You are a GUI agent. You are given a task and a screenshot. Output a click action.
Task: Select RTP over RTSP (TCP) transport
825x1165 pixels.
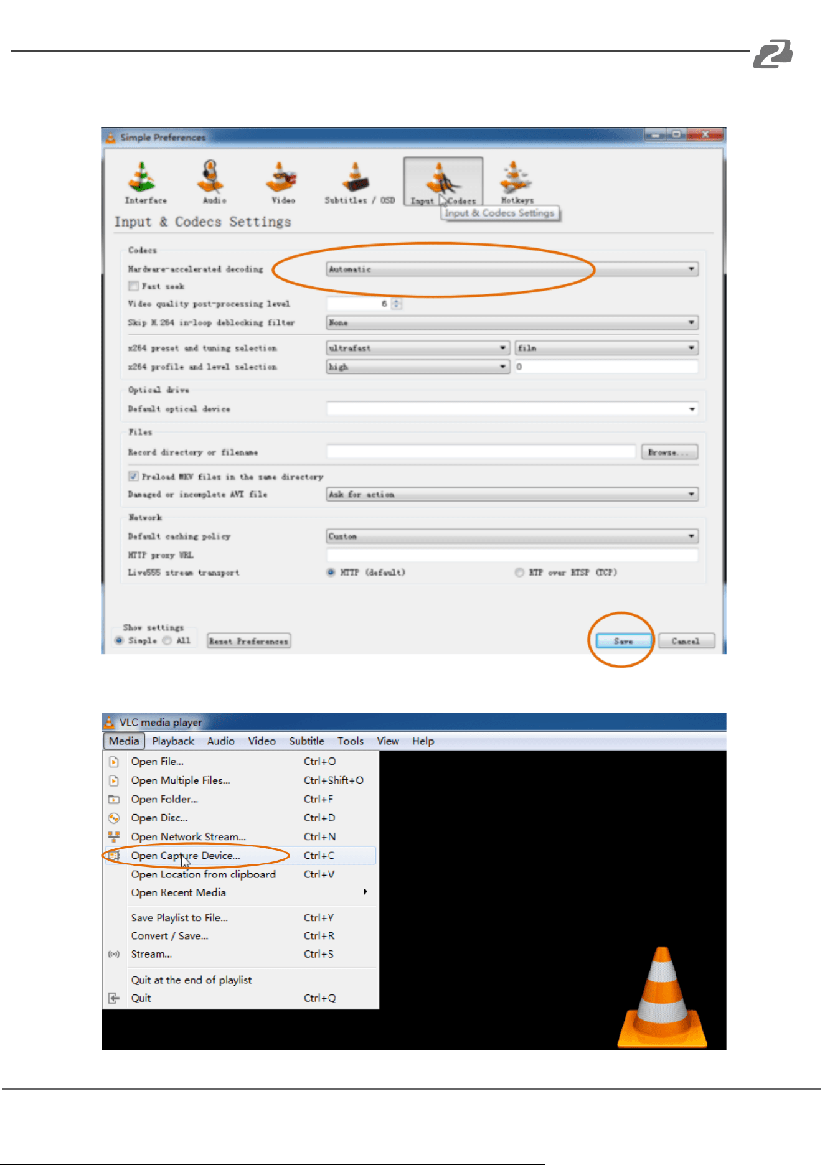click(519, 573)
